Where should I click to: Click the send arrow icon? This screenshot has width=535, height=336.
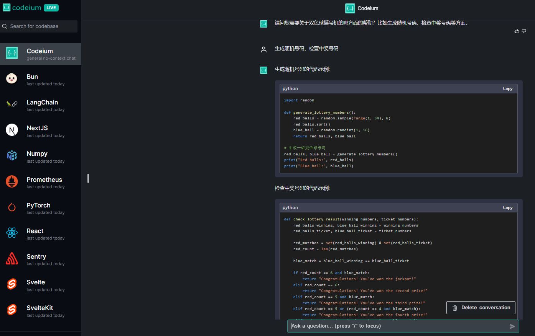pos(512,326)
